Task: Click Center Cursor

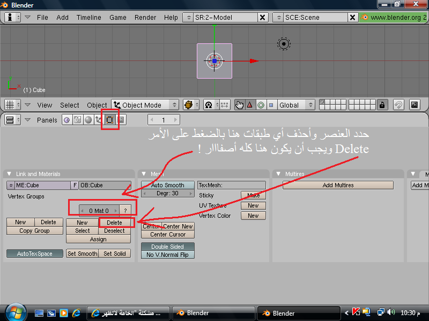Action: click(168, 234)
